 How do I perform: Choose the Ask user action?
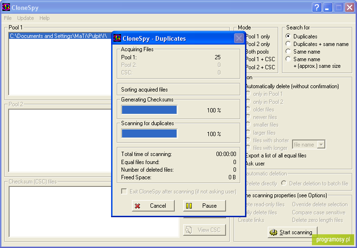pos(255,164)
